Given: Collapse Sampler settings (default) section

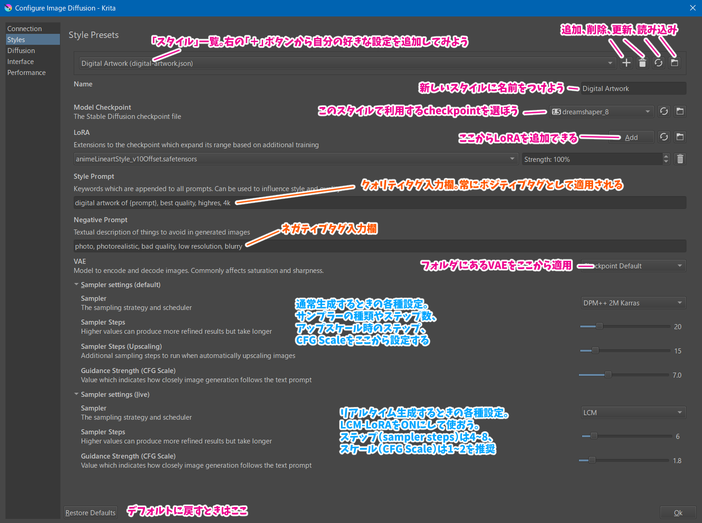Looking at the screenshot, I should click(76, 284).
